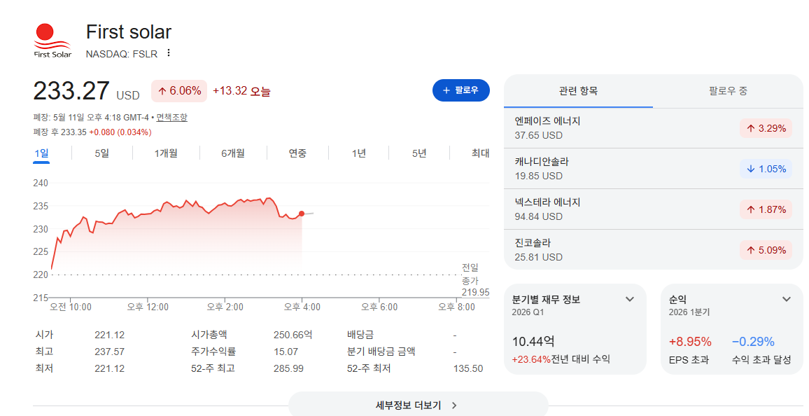Click the 1.87% up badge for 넥스테라 에너지
809x416 pixels.
[766, 209]
